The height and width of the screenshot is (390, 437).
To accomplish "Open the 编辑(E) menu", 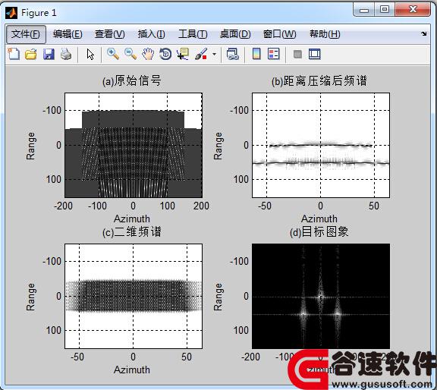I will pos(68,34).
